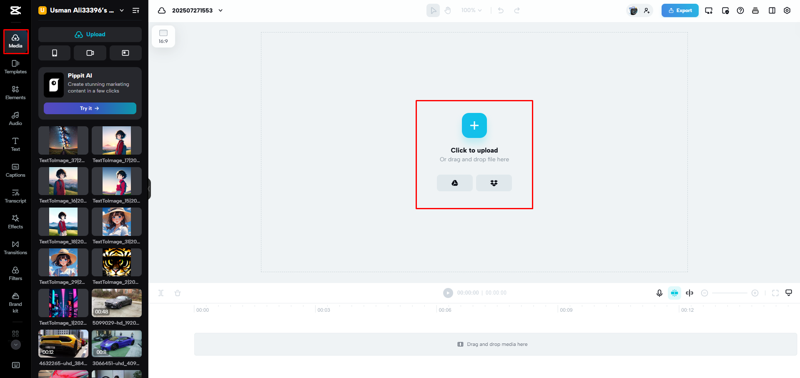Click the monitor download icon beside Export
This screenshot has height=378, width=800.
click(709, 10)
